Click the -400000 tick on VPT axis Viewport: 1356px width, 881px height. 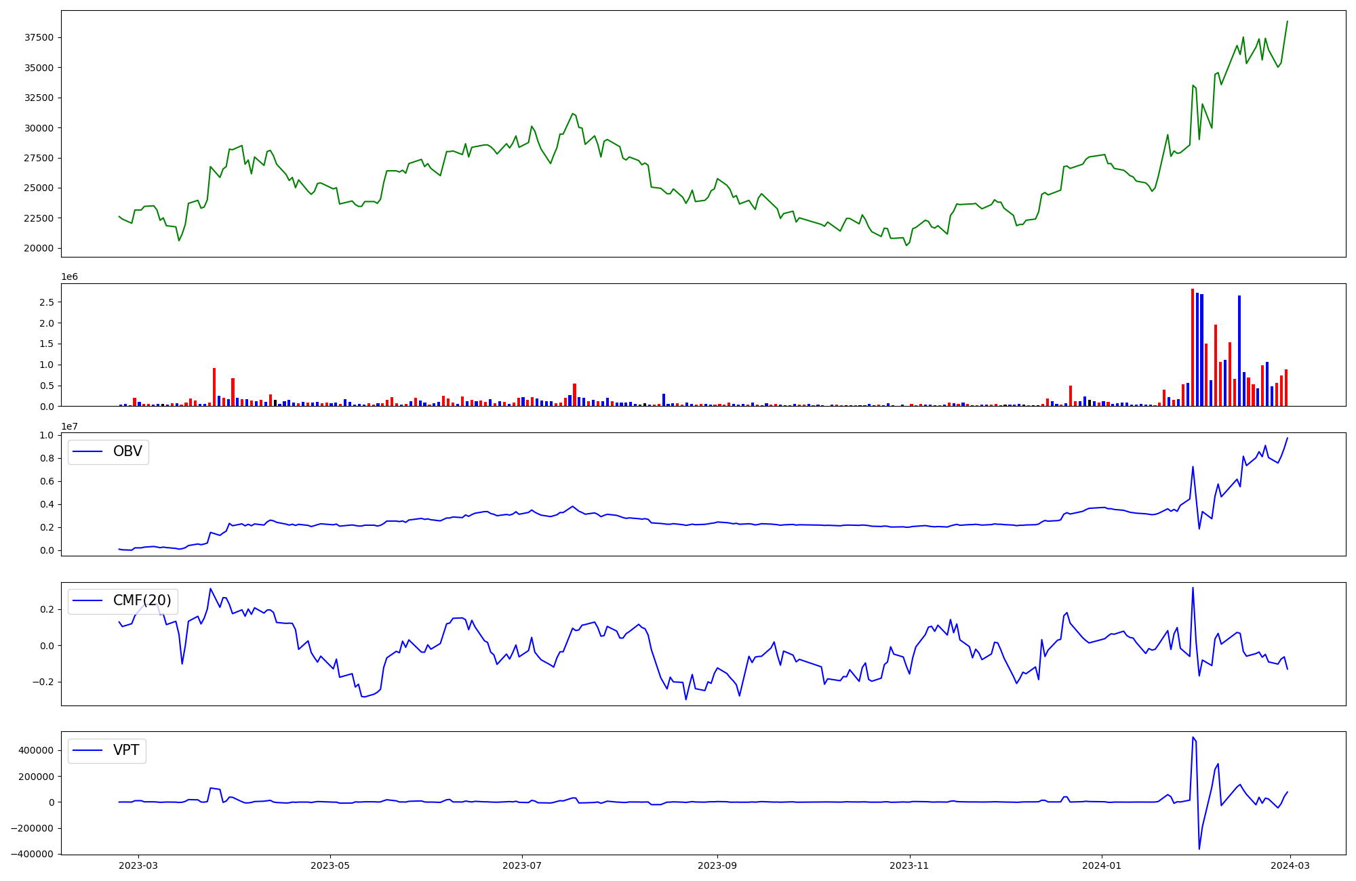tap(33, 855)
